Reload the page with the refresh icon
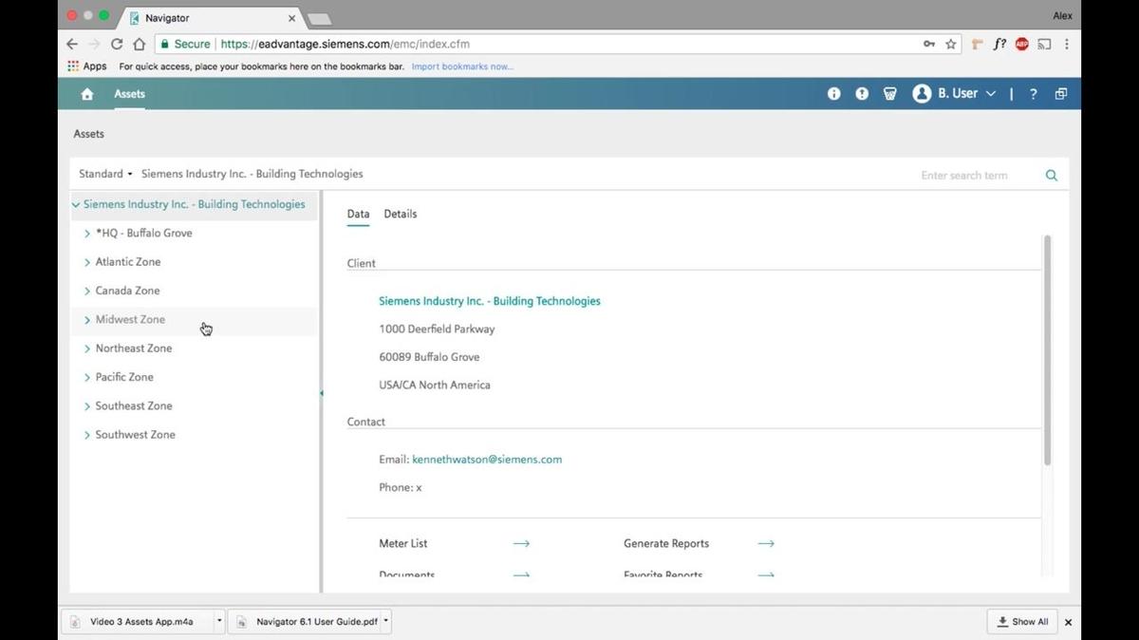This screenshot has height=640, width=1139. pyautogui.click(x=117, y=44)
